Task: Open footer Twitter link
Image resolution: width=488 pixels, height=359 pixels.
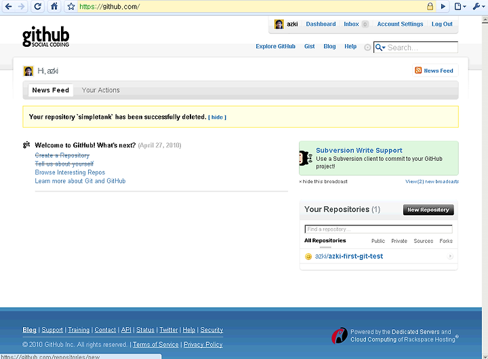Action: click(169, 330)
